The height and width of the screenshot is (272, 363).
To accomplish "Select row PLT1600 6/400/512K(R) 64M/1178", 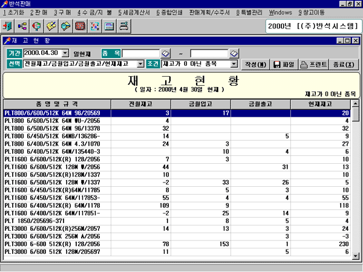I will coord(177,206).
